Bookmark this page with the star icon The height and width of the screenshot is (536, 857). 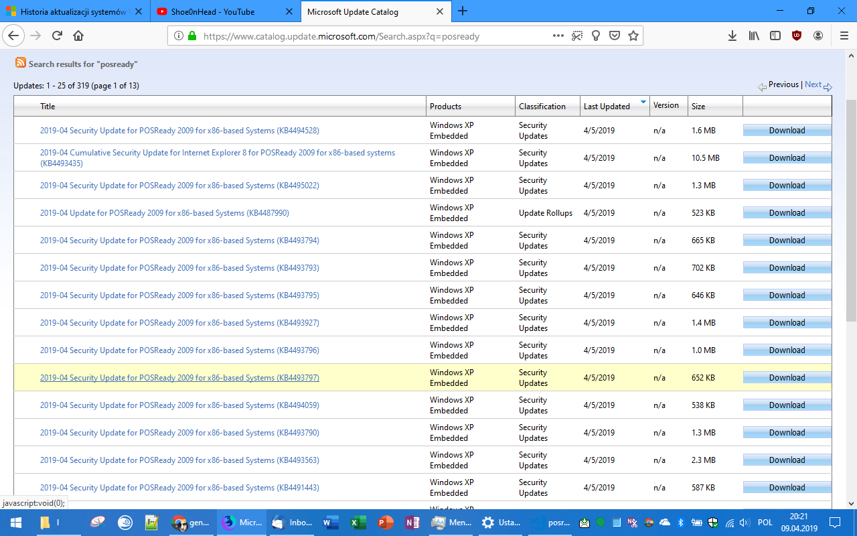[x=633, y=36]
